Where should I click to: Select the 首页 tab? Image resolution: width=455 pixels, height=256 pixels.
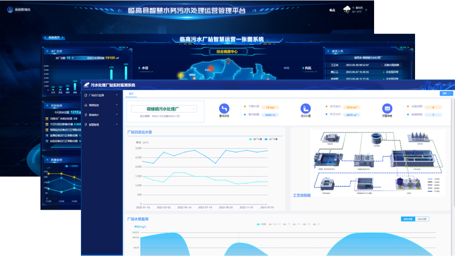click(131, 94)
